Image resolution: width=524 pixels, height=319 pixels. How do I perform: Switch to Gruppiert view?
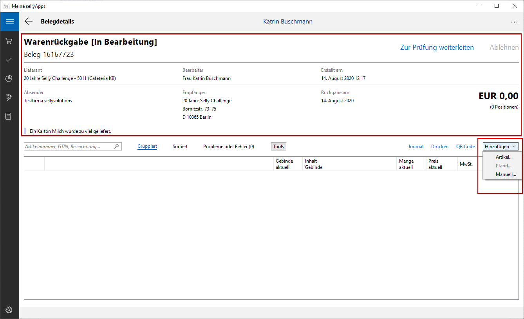pos(147,147)
